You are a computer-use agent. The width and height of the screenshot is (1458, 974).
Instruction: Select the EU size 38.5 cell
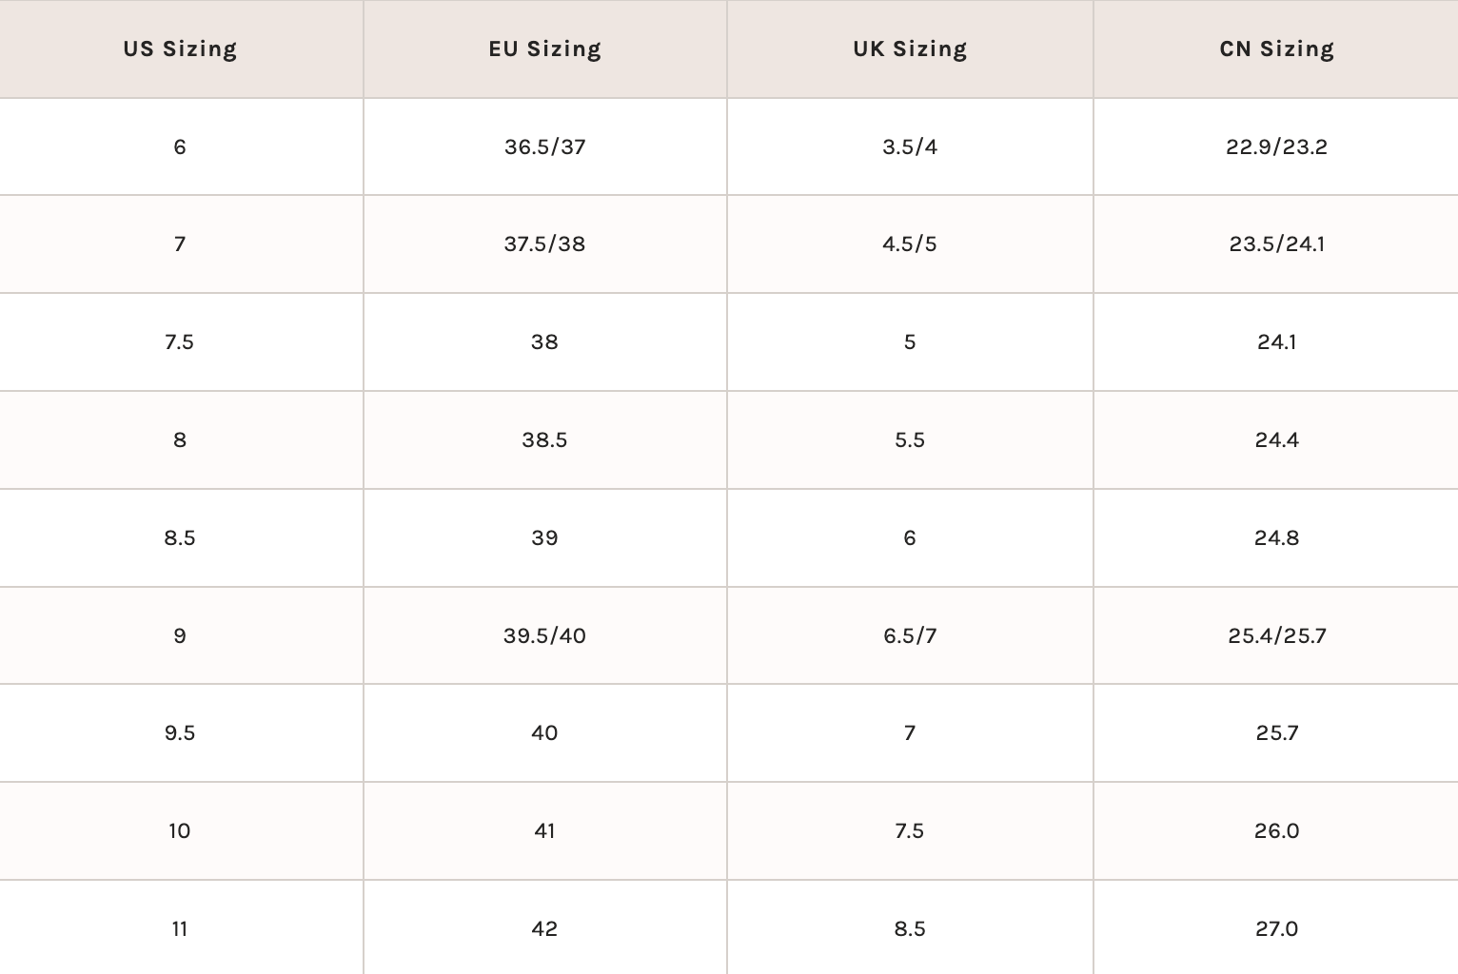[544, 440]
